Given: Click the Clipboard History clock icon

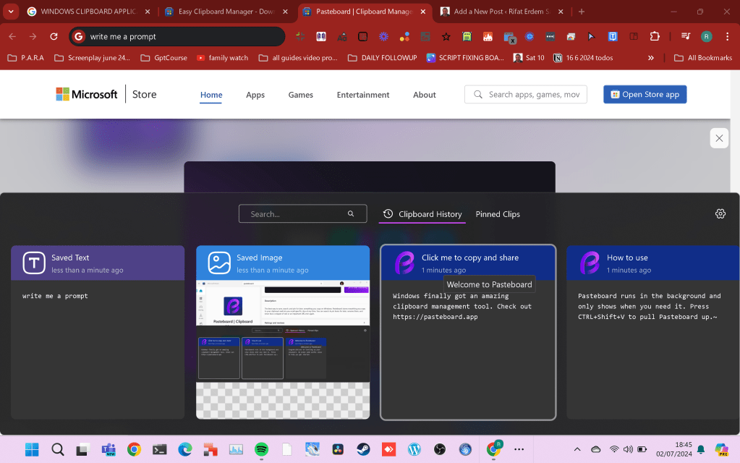Looking at the screenshot, I should click(x=388, y=214).
